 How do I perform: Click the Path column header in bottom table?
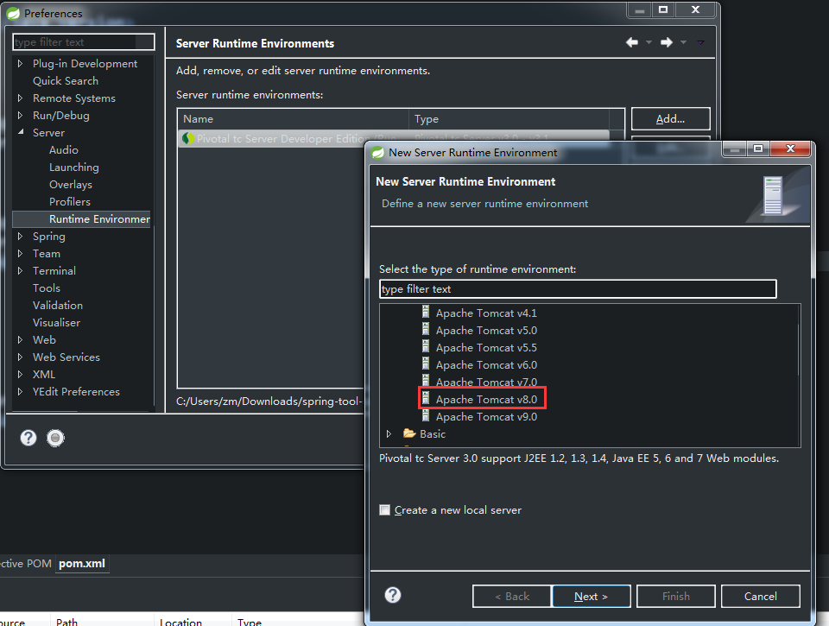(102, 621)
